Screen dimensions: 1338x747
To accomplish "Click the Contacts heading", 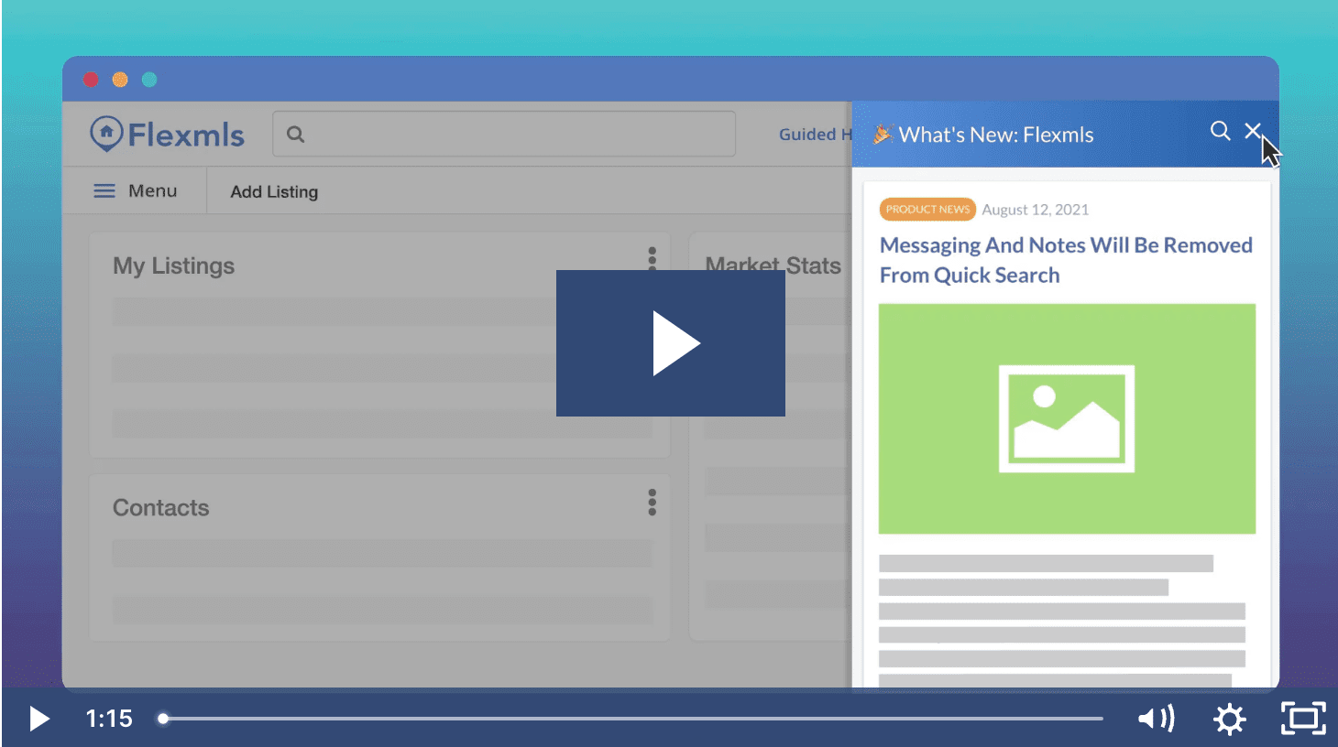I will point(160,508).
